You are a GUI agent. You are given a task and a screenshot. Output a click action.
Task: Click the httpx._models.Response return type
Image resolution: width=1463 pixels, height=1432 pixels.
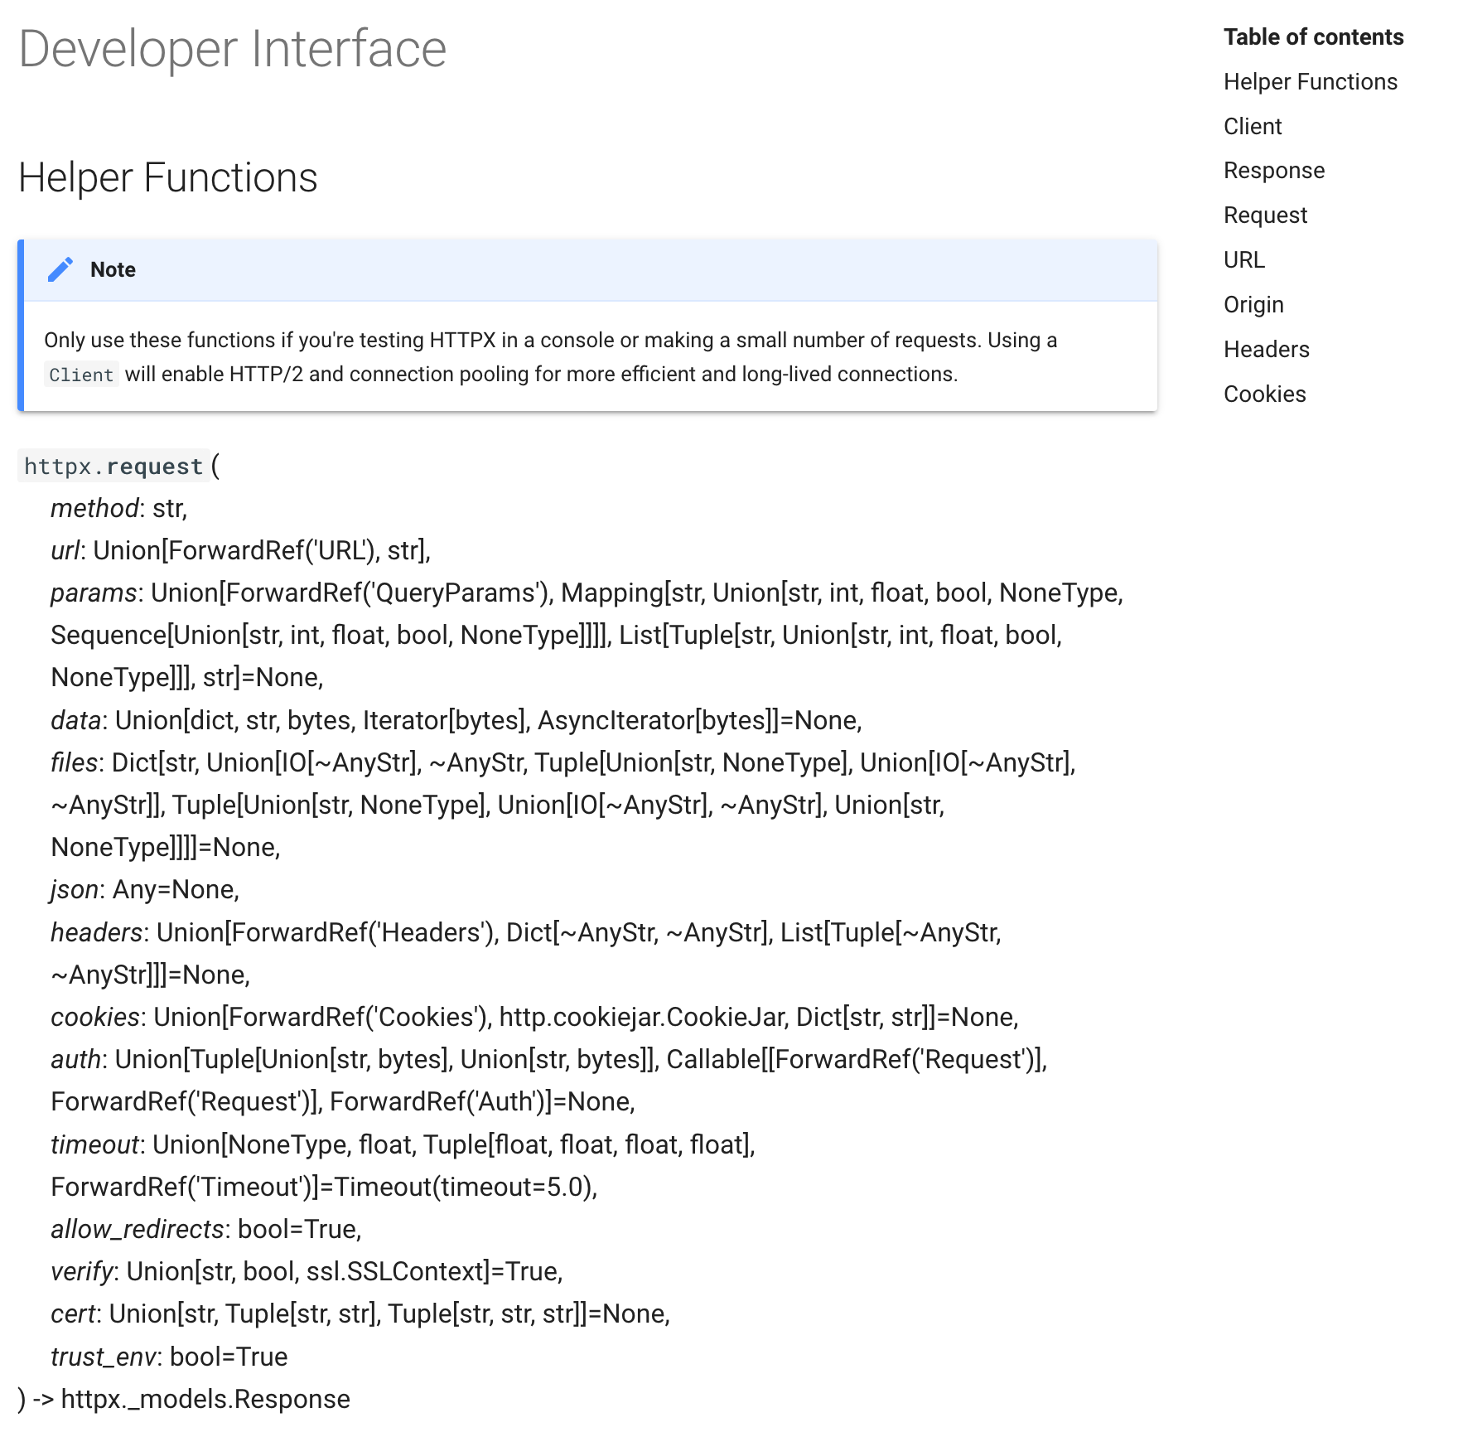[205, 1399]
